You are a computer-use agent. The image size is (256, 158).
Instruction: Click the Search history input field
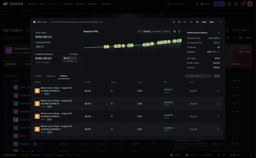click(198, 76)
